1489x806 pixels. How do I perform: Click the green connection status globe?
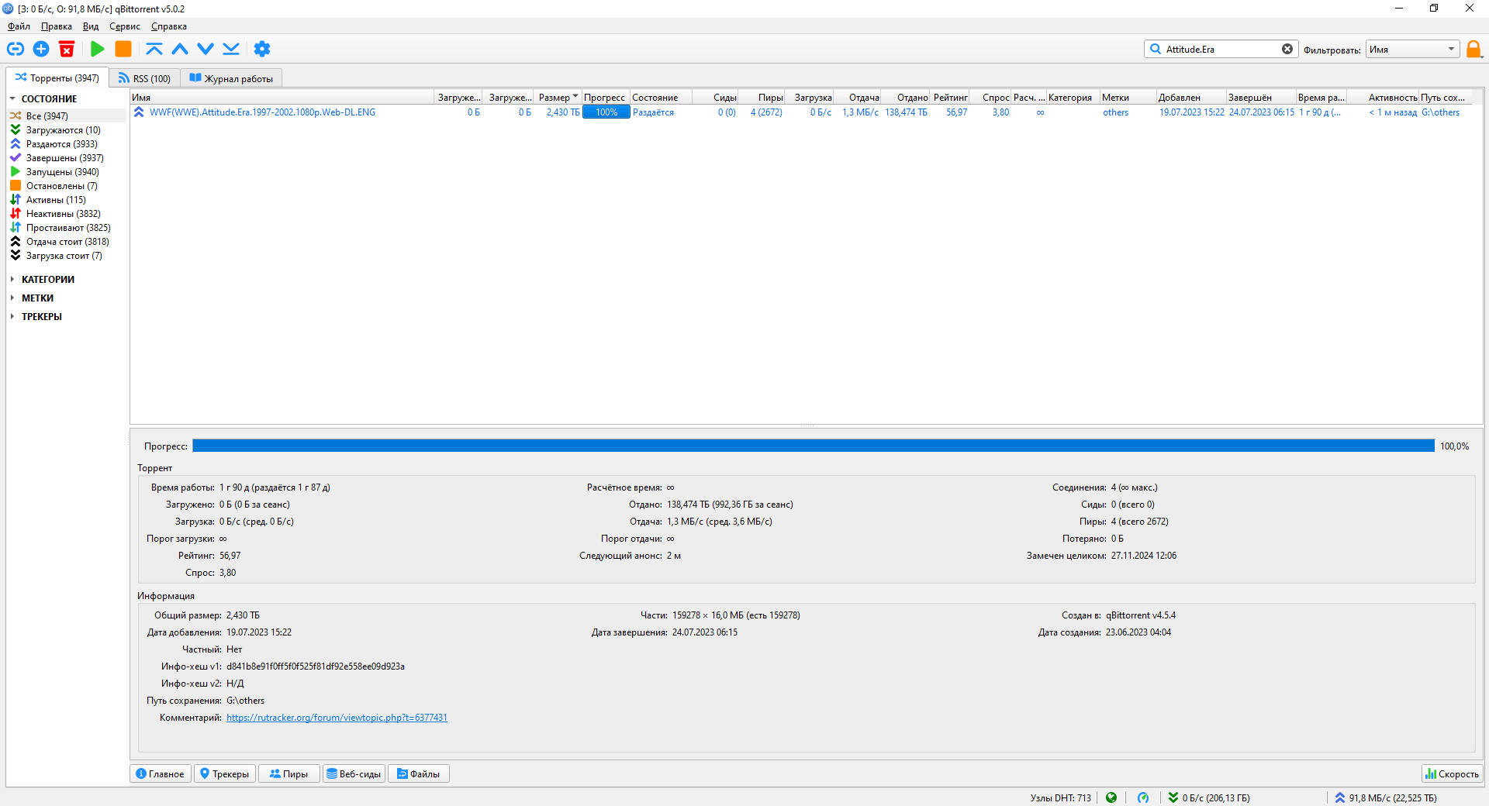click(x=1111, y=797)
